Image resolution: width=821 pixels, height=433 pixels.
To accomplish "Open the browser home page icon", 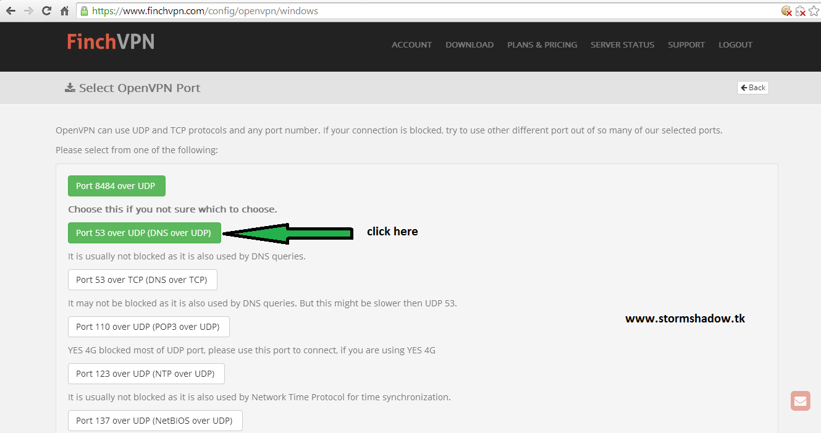I will tap(64, 11).
